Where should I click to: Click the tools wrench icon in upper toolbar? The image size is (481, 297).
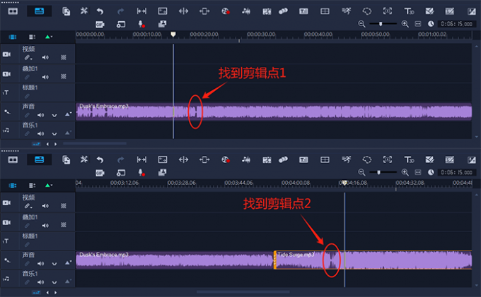point(83,11)
